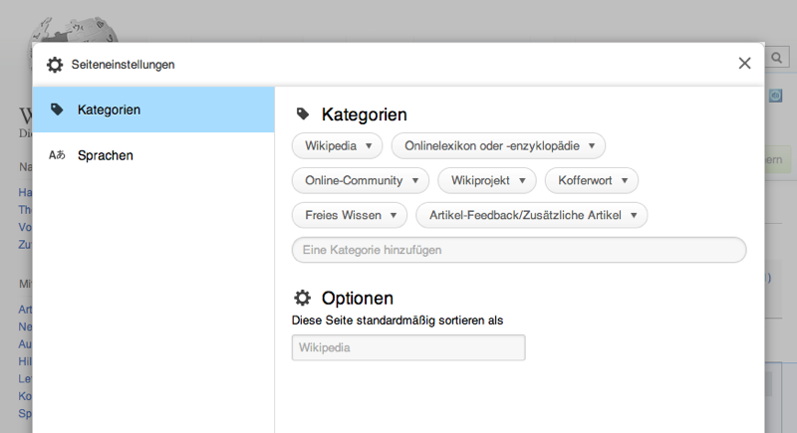Image resolution: width=797 pixels, height=433 pixels.
Task: Click the Wikipedia category label
Action: [331, 146]
